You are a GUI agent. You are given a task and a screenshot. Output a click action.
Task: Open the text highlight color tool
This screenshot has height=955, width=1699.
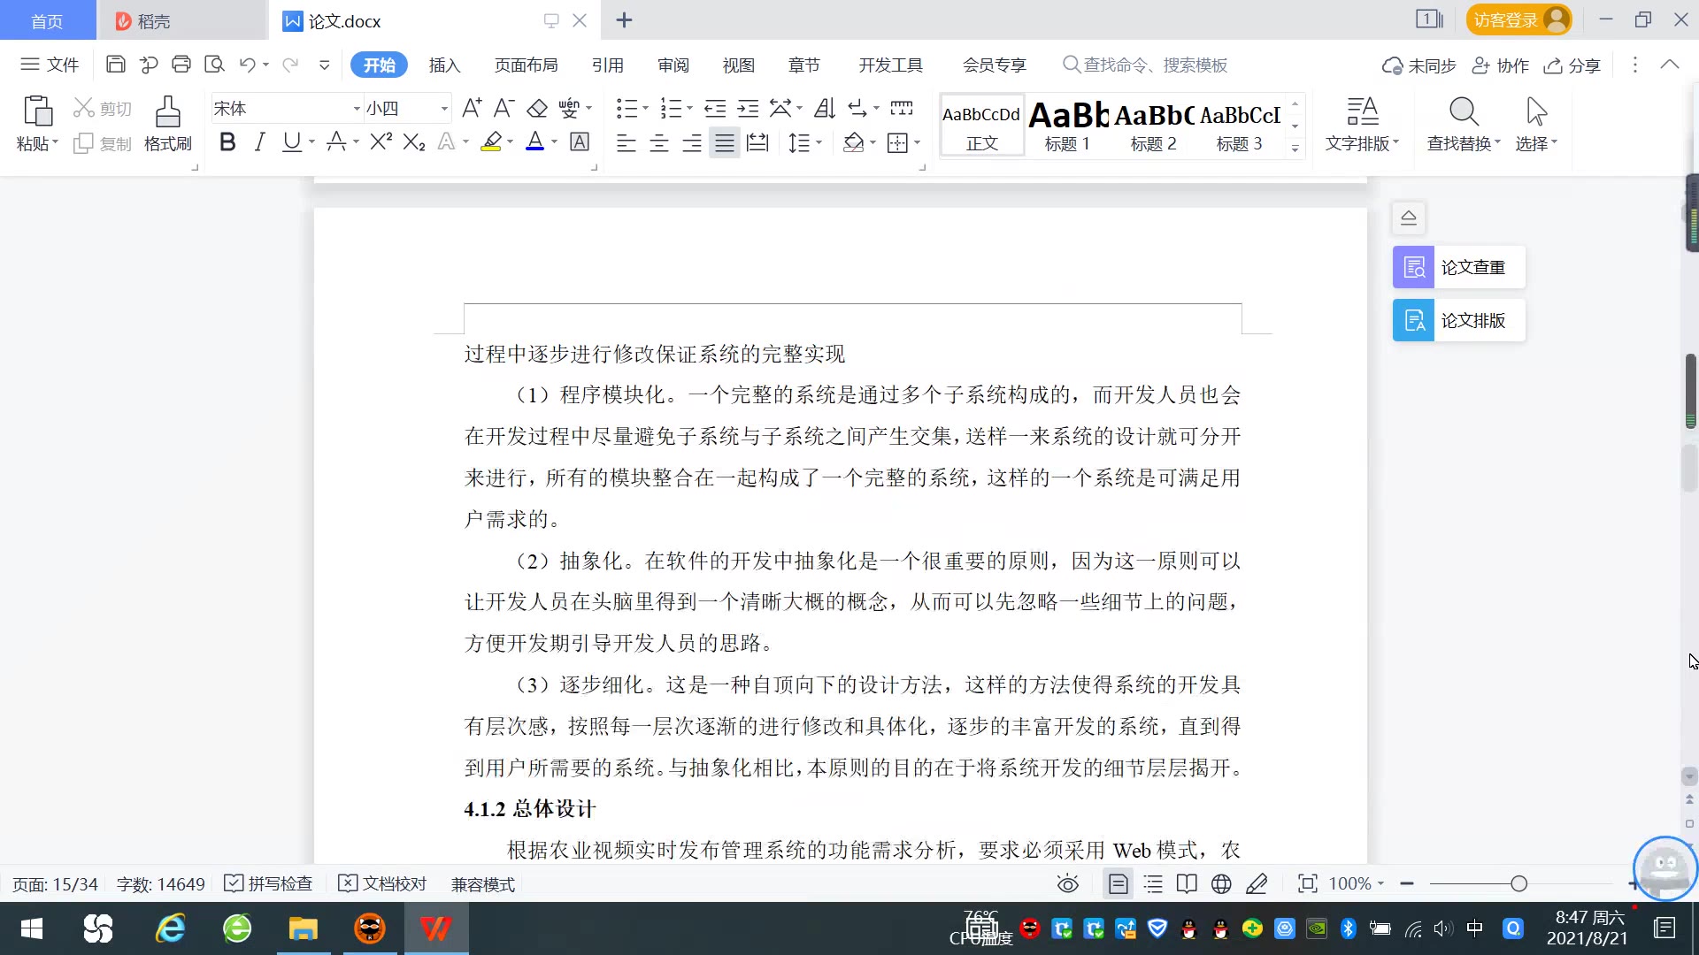tap(491, 141)
